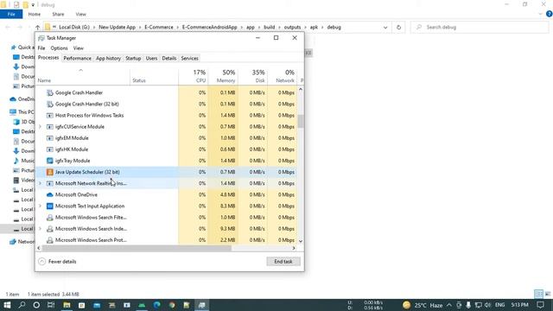Open the Explorer File tab

(11, 14)
